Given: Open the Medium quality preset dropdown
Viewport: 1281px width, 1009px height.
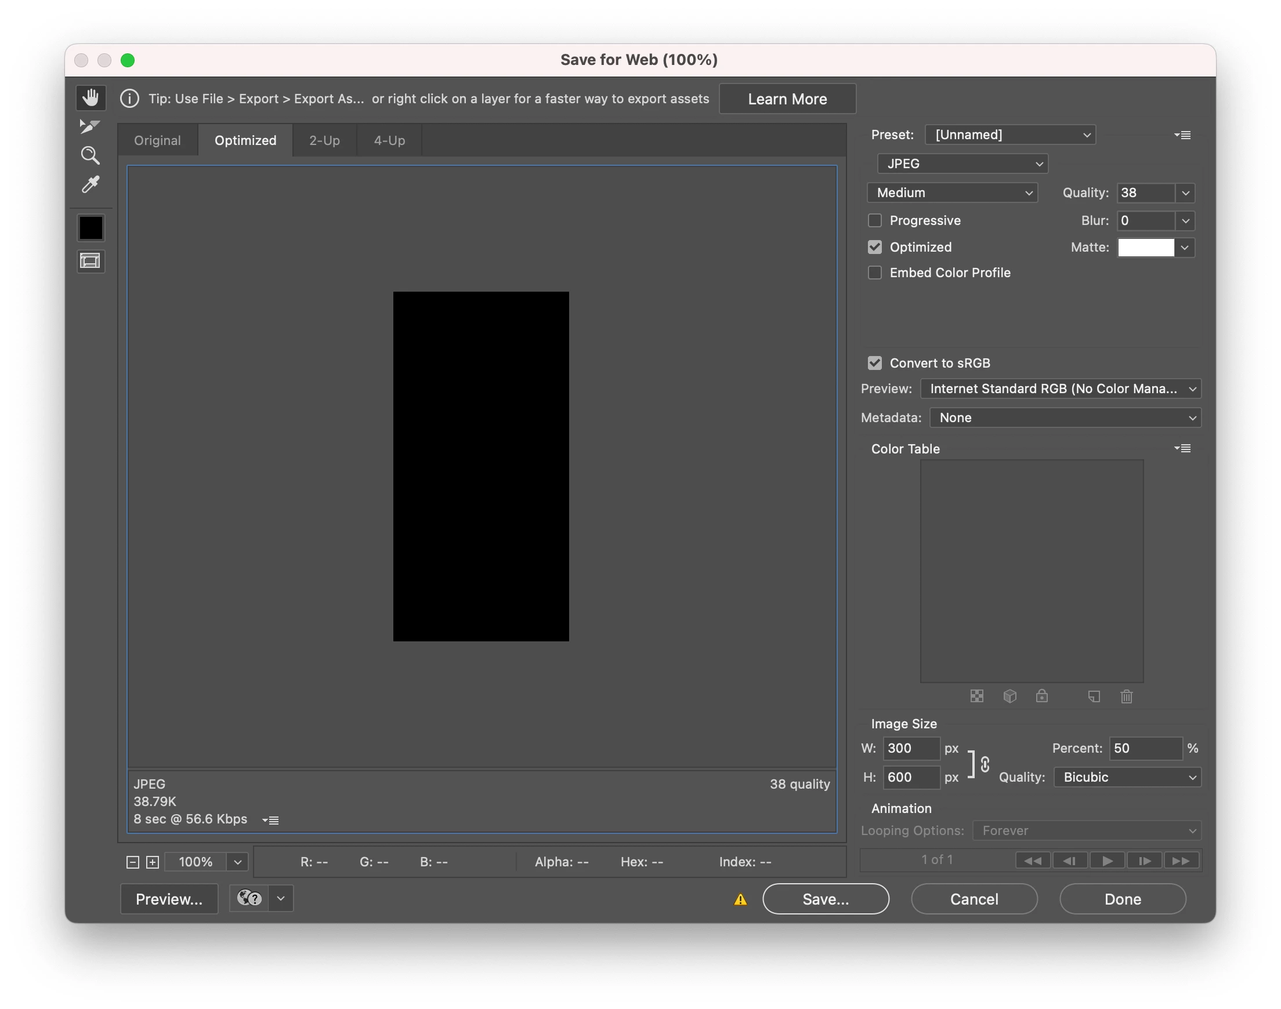Looking at the screenshot, I should click(x=953, y=193).
